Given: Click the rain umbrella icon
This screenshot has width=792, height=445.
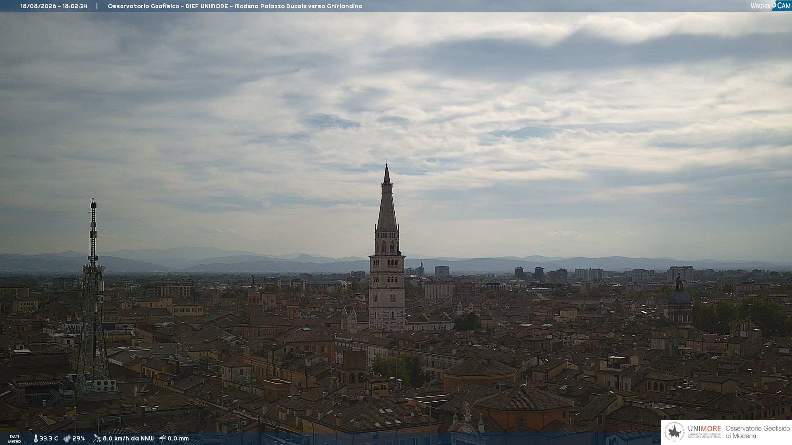Looking at the screenshot, I should (x=163, y=438).
